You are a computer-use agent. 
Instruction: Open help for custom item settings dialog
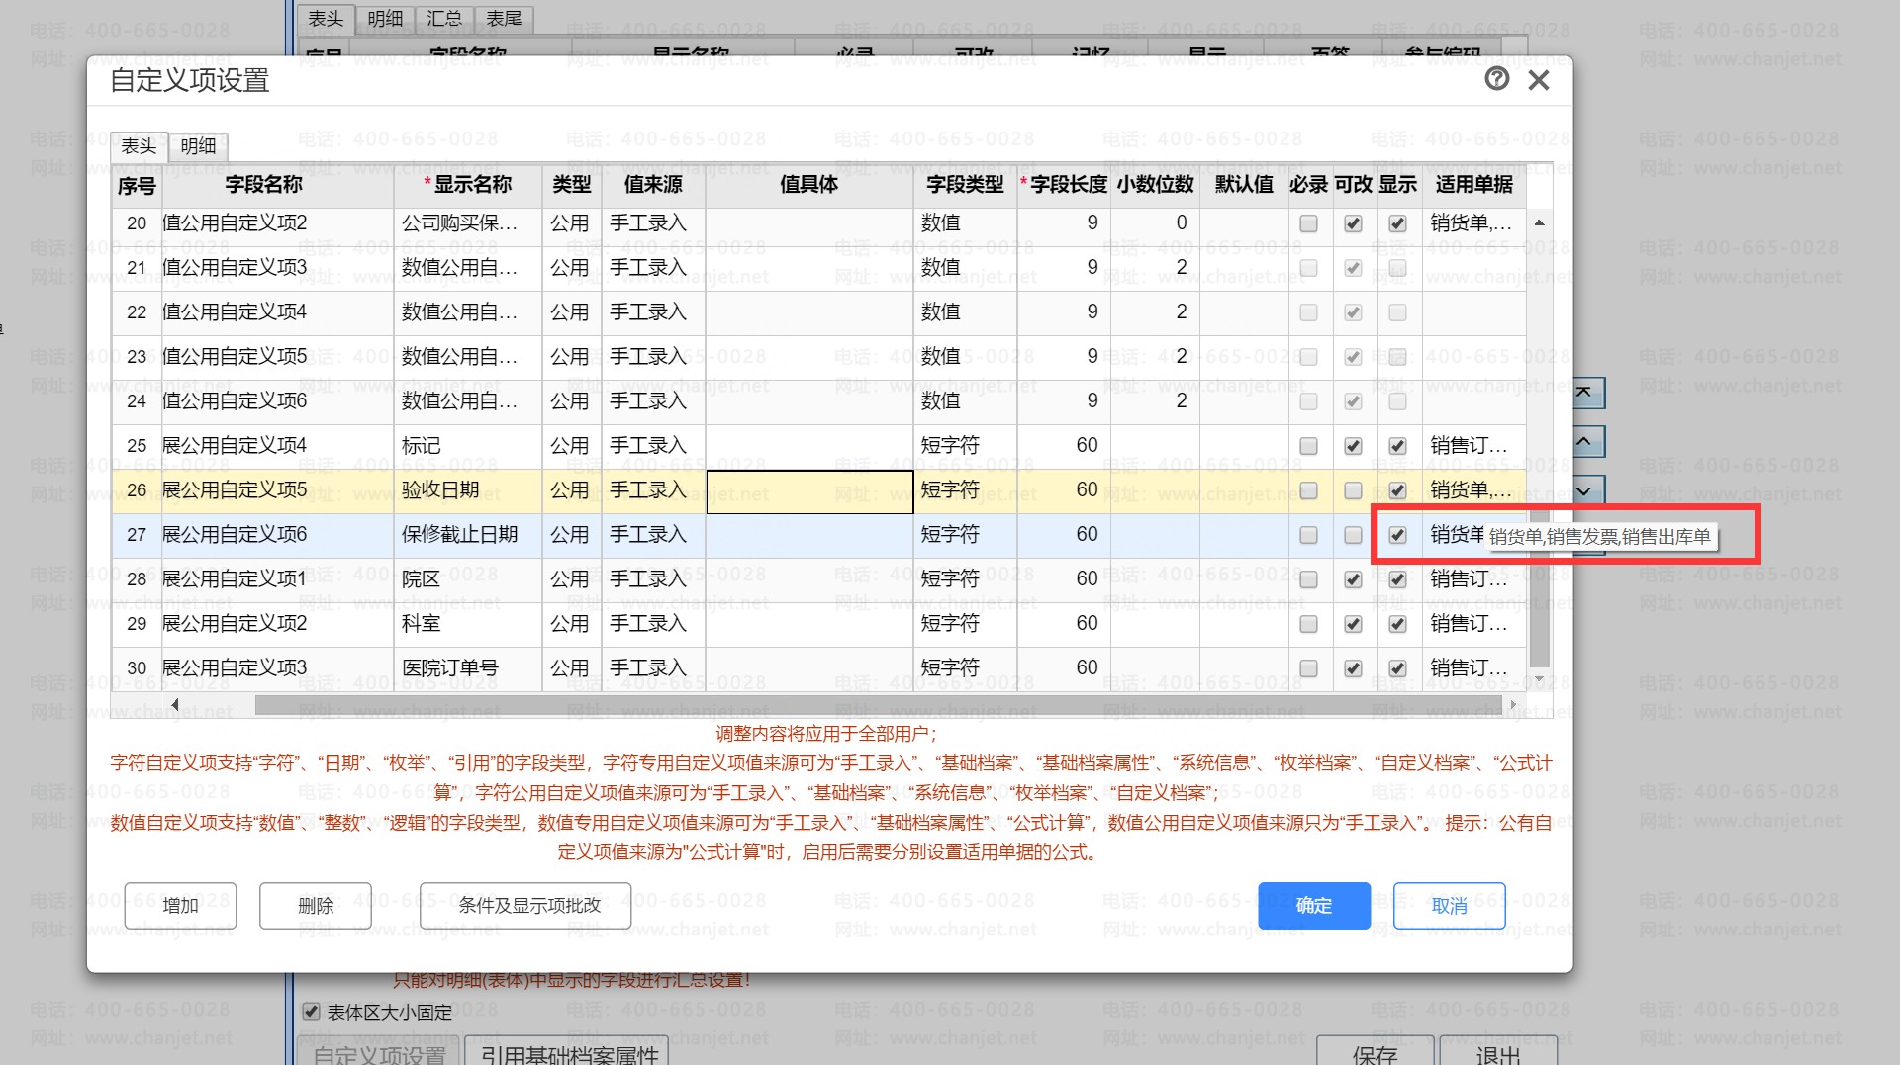[1496, 79]
